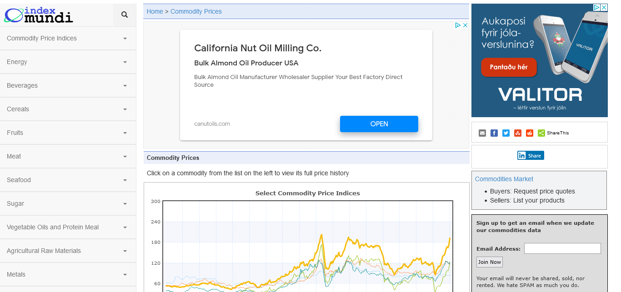Screen dimensions: 621x292
Task: Click the search magnifier icon
Action: tap(125, 15)
